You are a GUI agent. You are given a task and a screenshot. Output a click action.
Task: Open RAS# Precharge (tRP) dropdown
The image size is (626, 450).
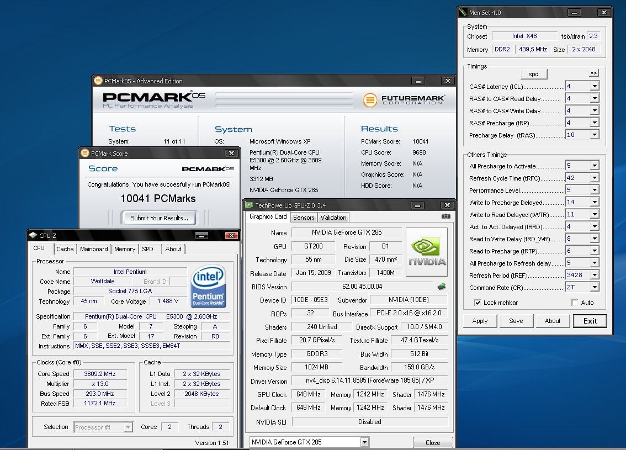point(595,123)
